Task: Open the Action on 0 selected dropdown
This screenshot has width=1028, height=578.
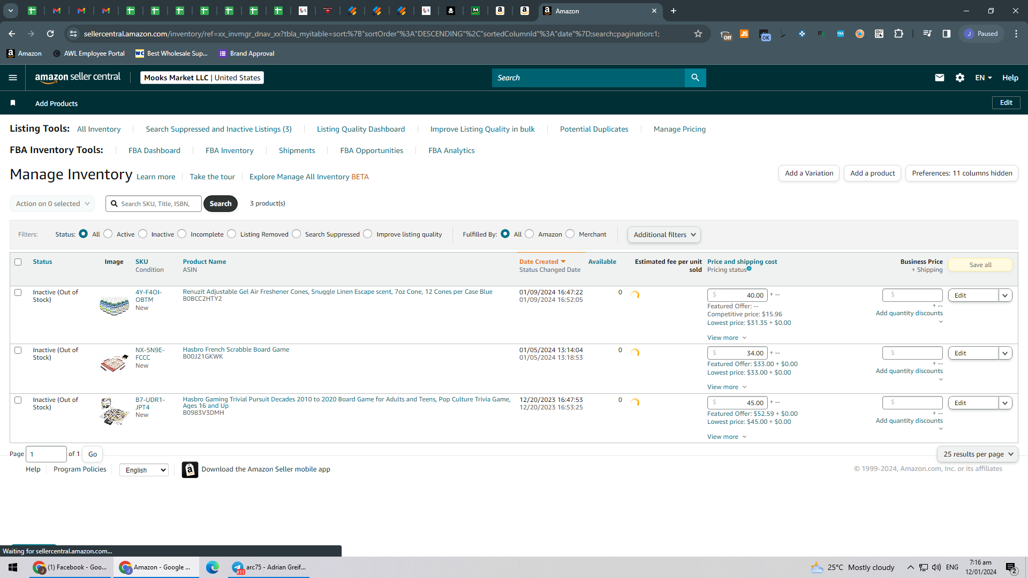Action: [52, 204]
